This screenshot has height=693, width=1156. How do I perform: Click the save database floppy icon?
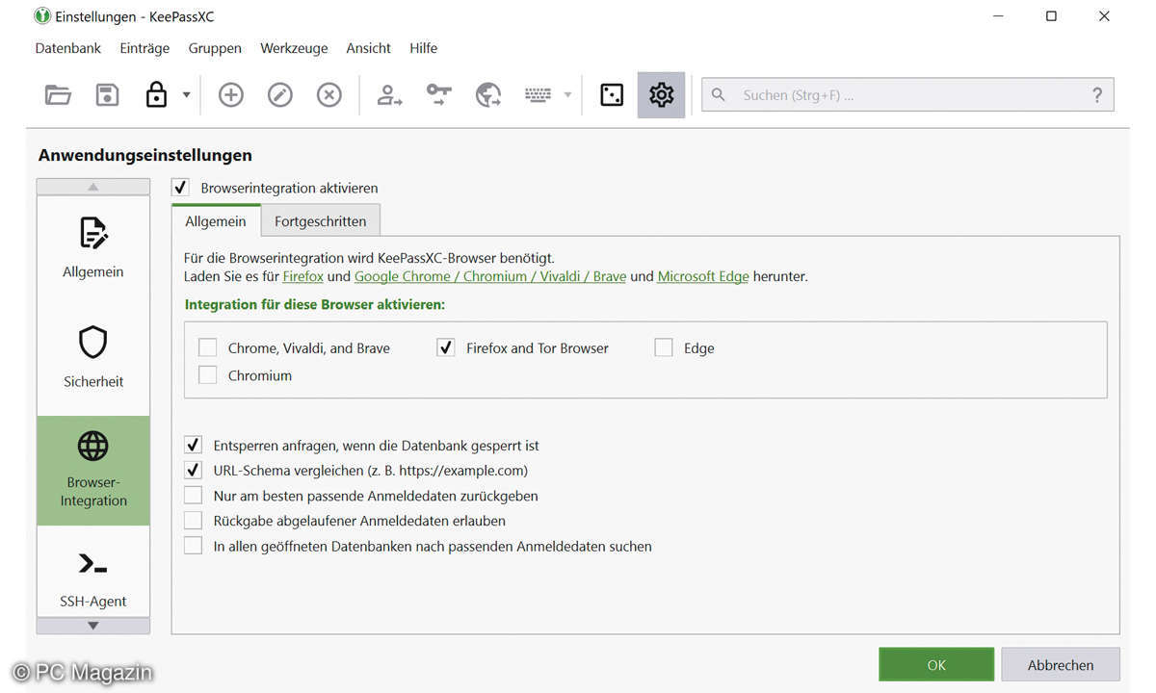tap(107, 95)
